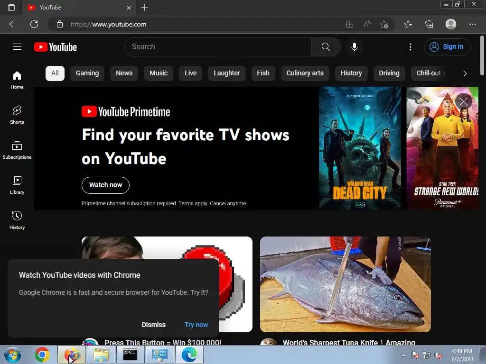Toggle Read aloud in address bar
This screenshot has width=486, height=364.
pos(367,24)
